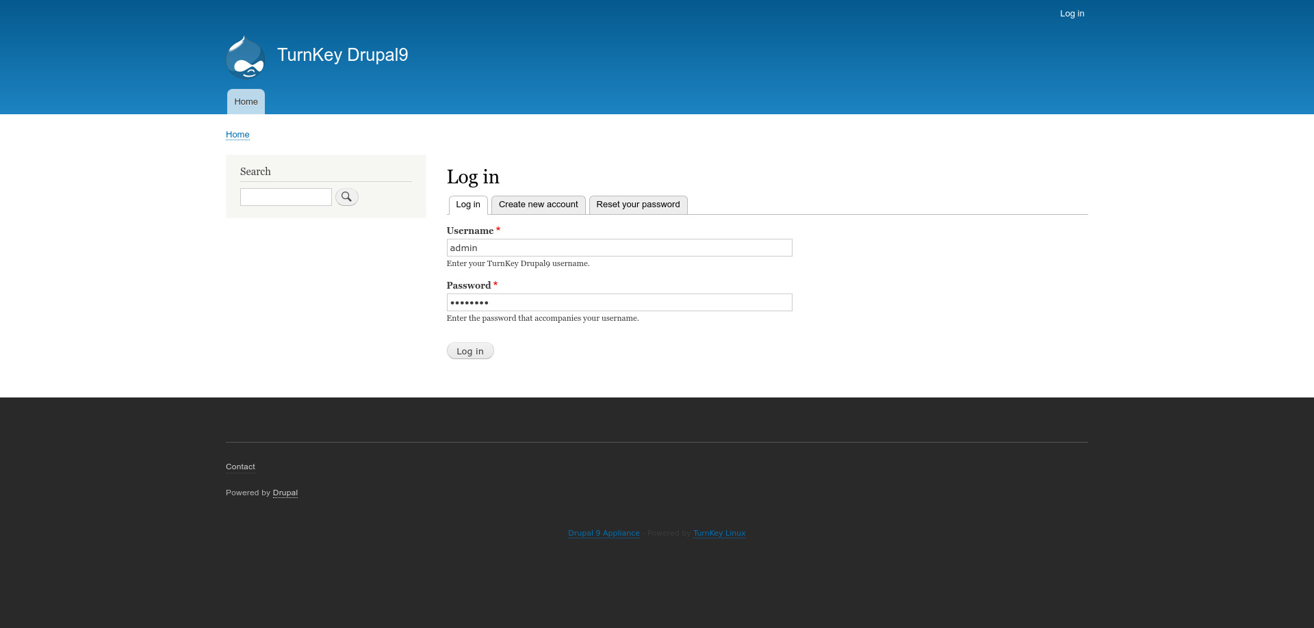The height and width of the screenshot is (628, 1314).
Task: Click the Search block heading
Action: coord(255,172)
